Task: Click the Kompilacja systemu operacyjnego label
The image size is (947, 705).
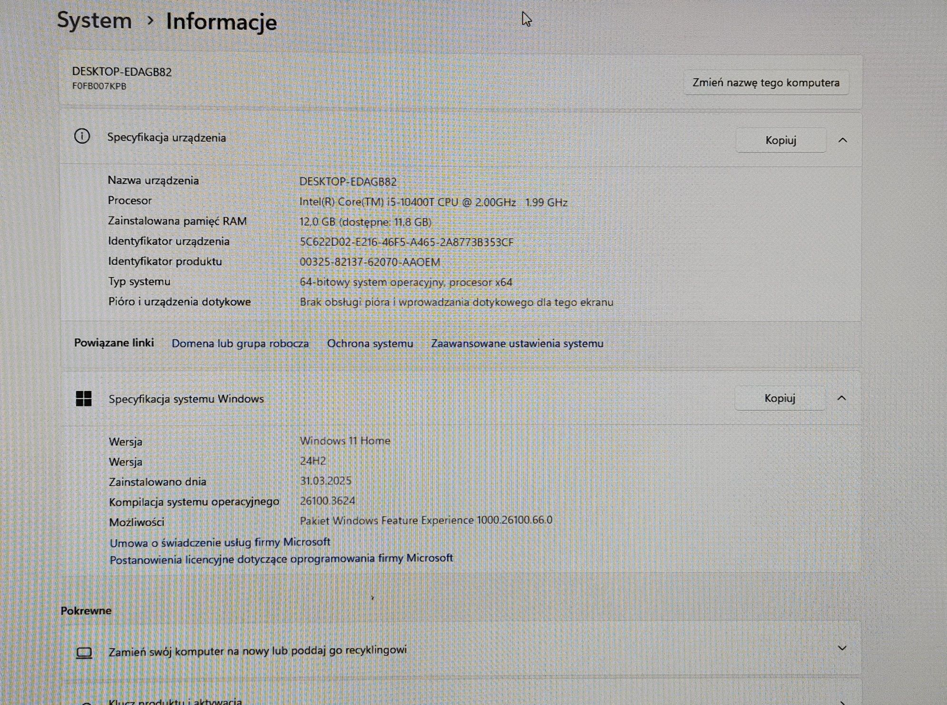Action: [x=194, y=502]
